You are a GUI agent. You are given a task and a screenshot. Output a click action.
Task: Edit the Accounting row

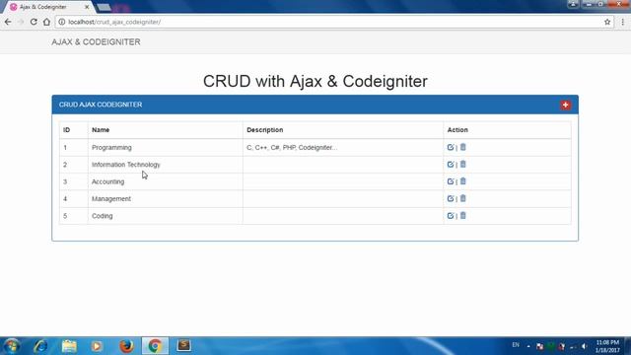[451, 181]
